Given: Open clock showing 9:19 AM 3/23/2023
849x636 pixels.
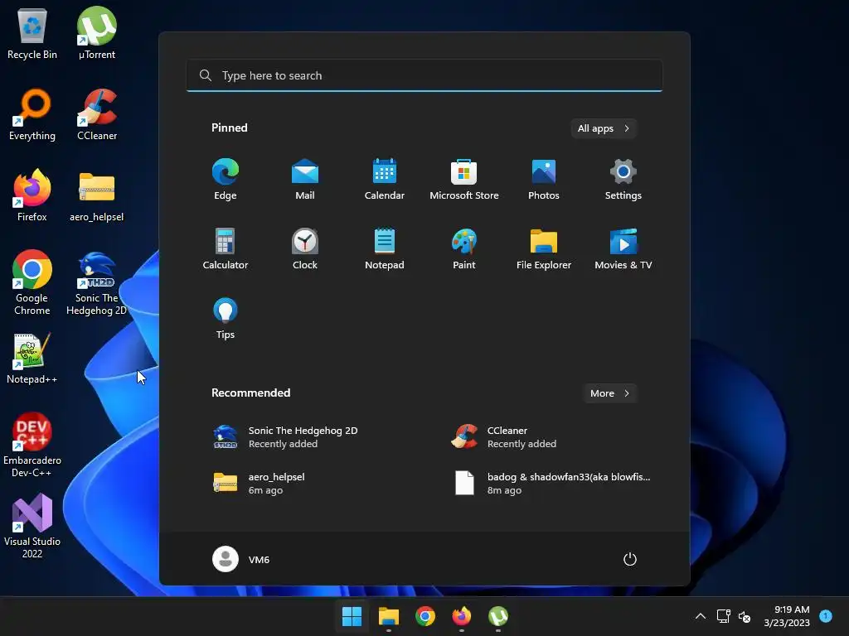Looking at the screenshot, I should (x=787, y=616).
